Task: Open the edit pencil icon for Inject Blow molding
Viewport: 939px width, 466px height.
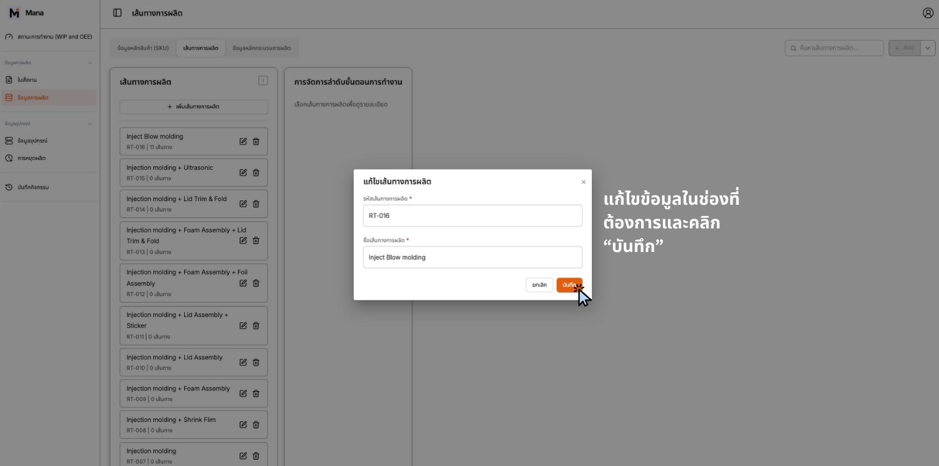Action: pos(243,141)
